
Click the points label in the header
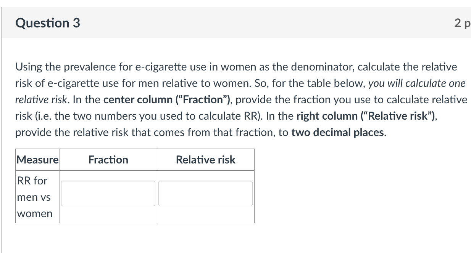click(462, 23)
